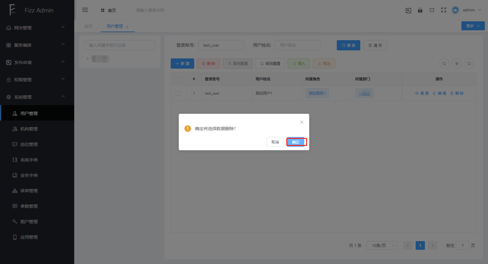Open 业务字典 in sidebar

pos(37,175)
